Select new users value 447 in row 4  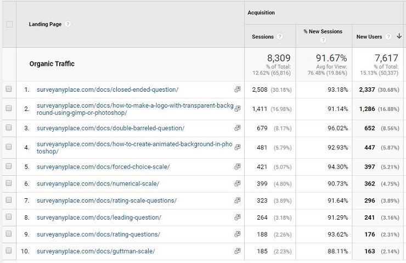coord(369,148)
